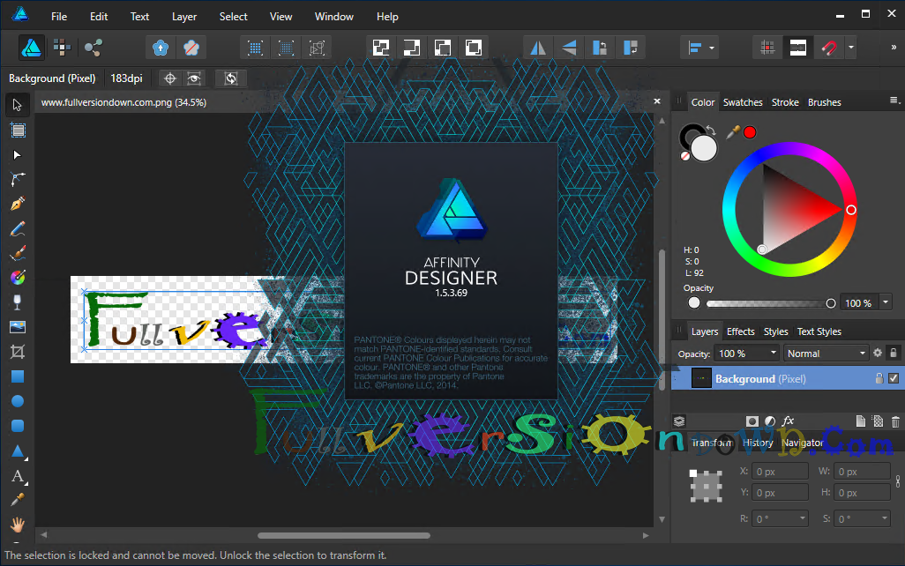Open the Shear S dropdown
The height and width of the screenshot is (566, 905).
(x=884, y=518)
